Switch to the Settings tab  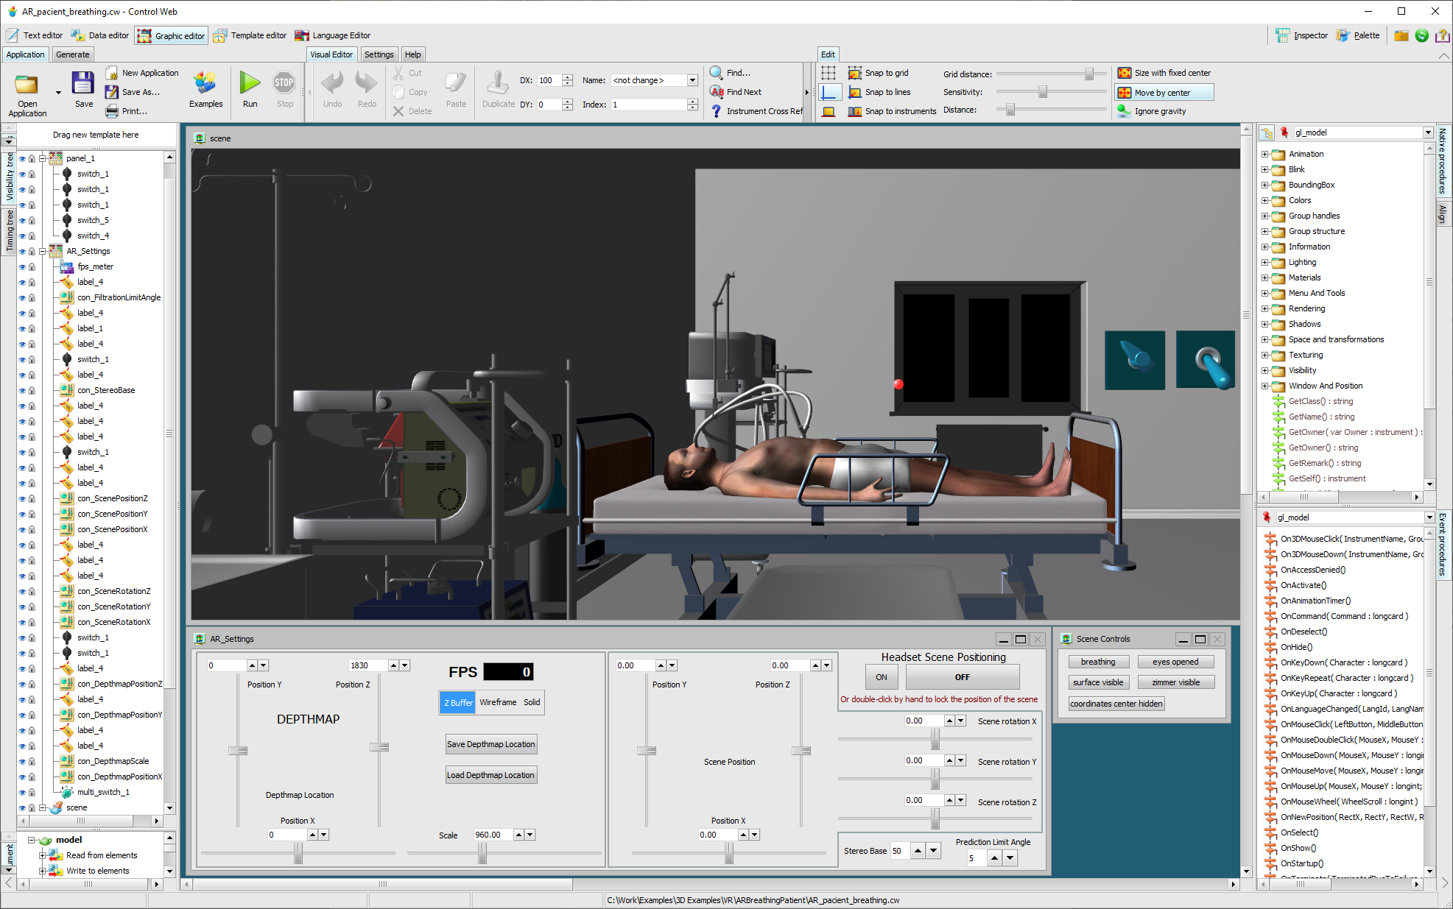coord(379,54)
